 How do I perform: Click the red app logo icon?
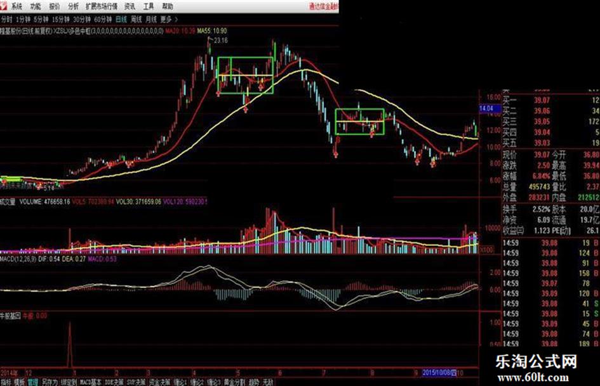3,6
